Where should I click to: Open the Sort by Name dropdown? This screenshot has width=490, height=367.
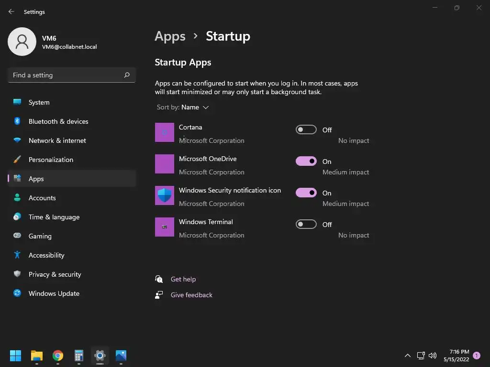pos(183,107)
